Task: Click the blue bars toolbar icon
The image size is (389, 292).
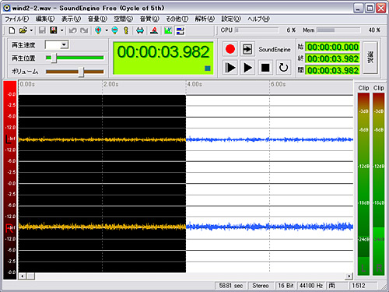Action: pyautogui.click(x=180, y=30)
